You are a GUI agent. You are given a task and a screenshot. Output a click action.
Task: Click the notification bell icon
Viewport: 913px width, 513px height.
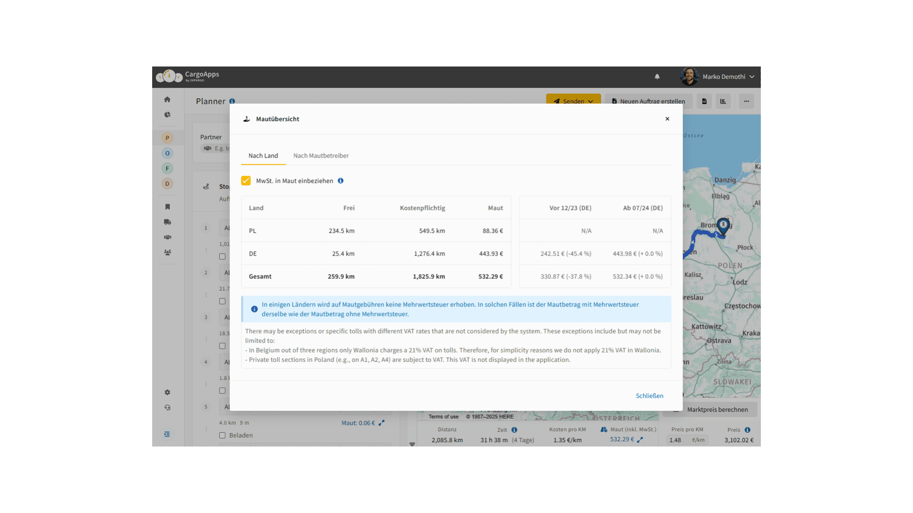(657, 76)
